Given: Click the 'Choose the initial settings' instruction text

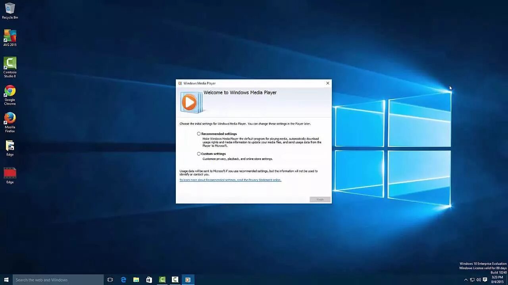Looking at the screenshot, I should point(245,124).
